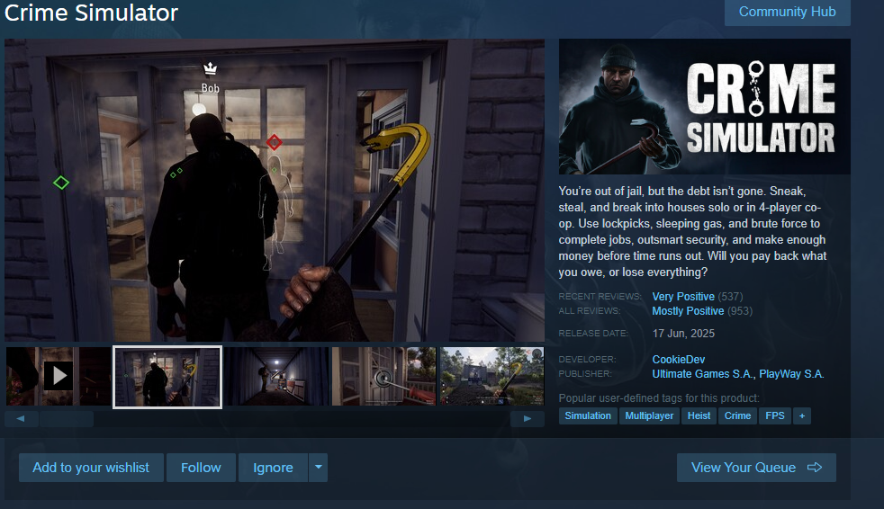The image size is (884, 509).
Task: Open the Community Hub
Action: tap(787, 12)
